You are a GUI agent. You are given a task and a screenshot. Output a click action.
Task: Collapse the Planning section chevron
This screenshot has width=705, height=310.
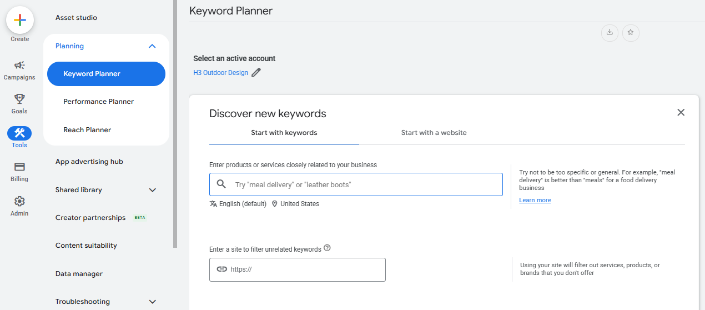pyautogui.click(x=152, y=46)
